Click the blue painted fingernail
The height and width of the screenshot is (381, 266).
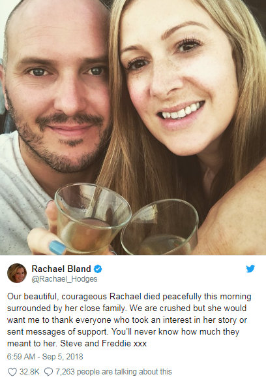[x=57, y=248]
